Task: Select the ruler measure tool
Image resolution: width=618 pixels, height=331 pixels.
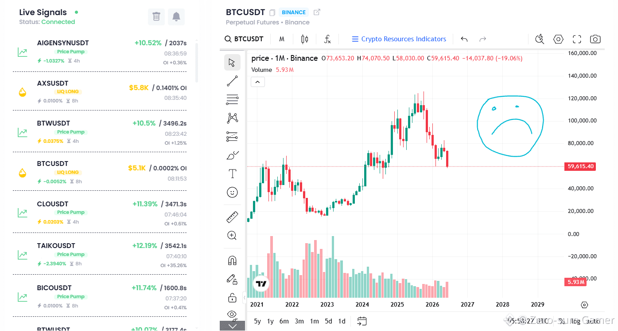Action: pos(232,217)
